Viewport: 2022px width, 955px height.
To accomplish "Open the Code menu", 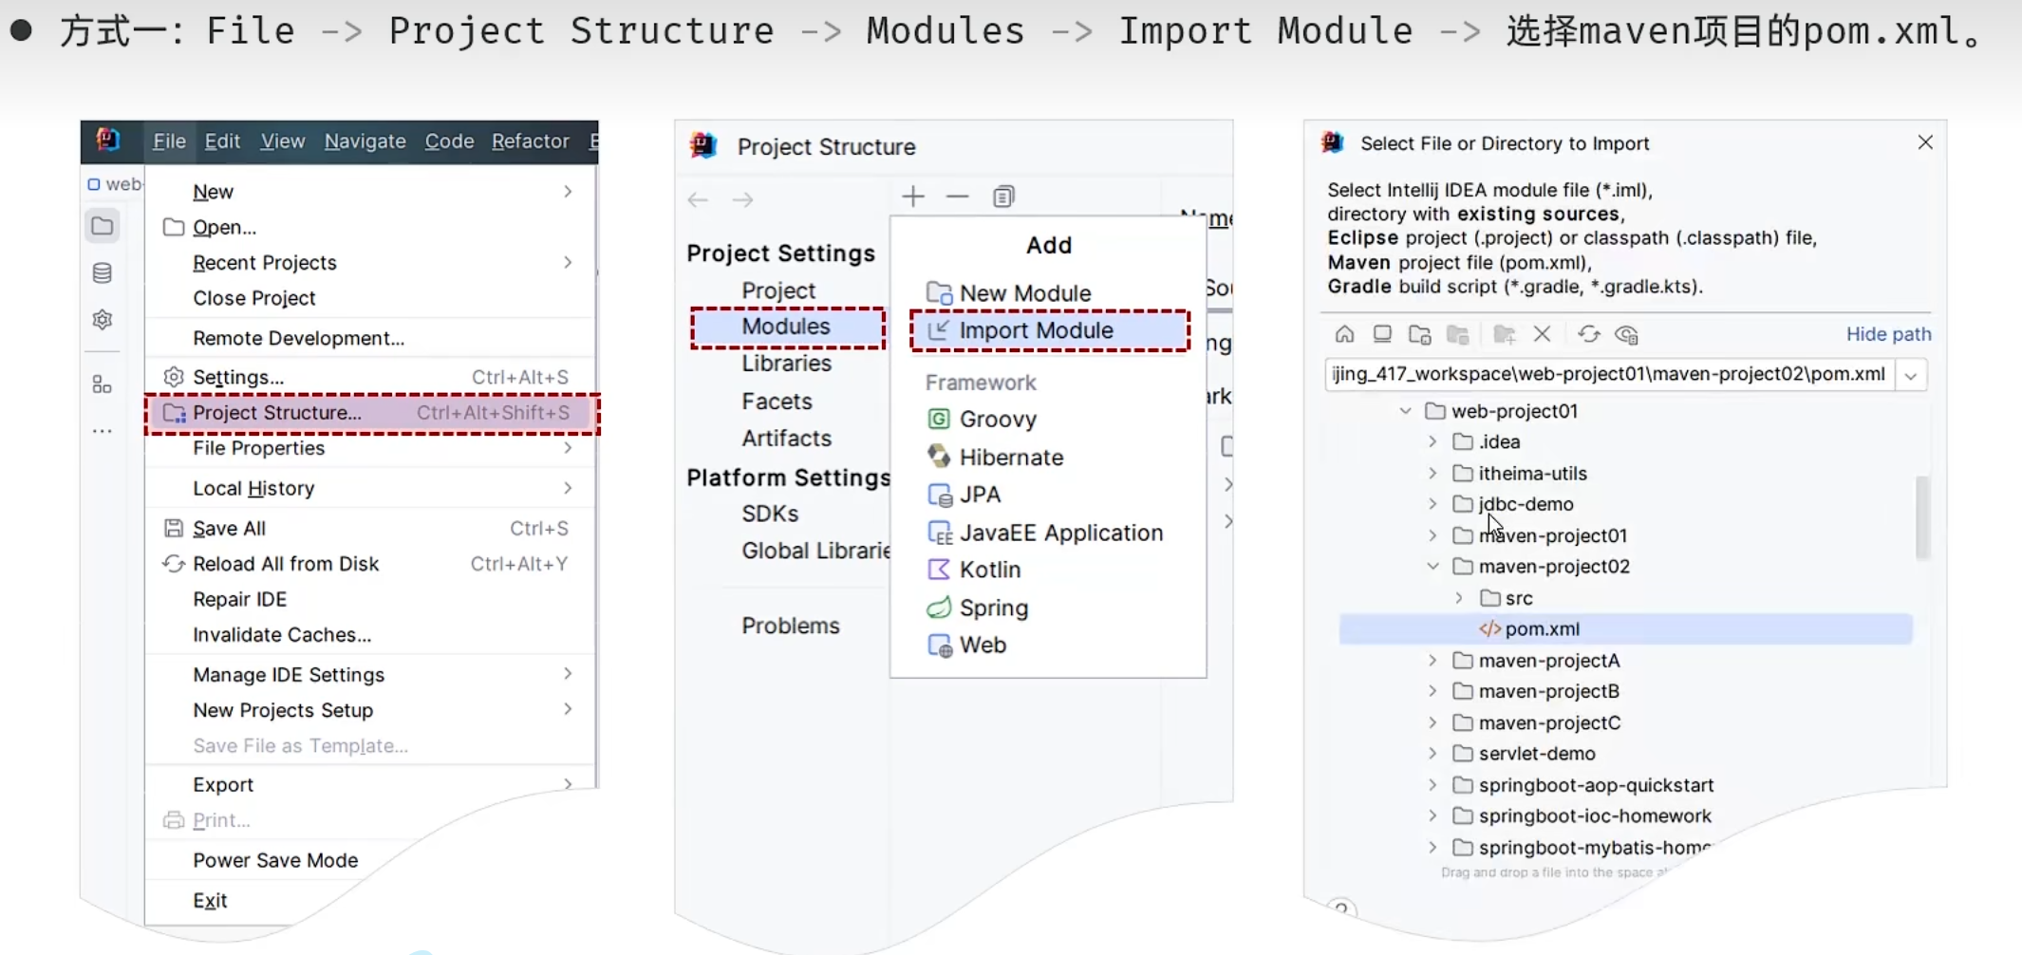I will (x=449, y=140).
